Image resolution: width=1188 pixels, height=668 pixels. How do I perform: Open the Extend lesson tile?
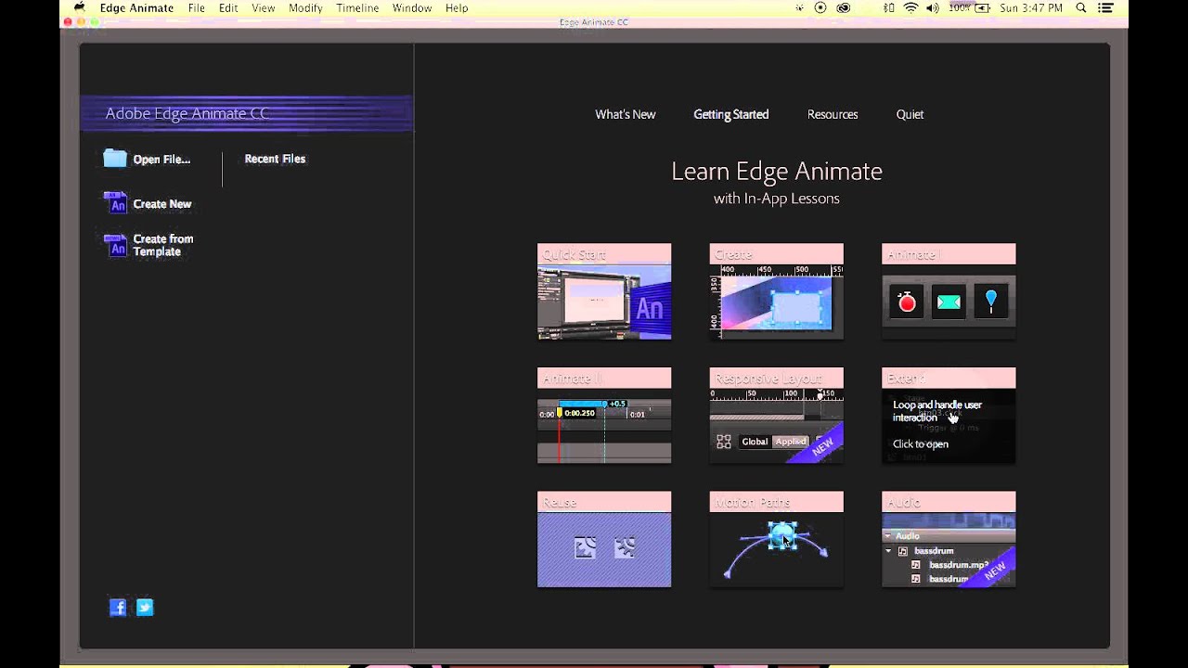(949, 416)
